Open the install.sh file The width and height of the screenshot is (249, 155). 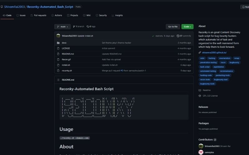pyautogui.click(x=66, y=65)
